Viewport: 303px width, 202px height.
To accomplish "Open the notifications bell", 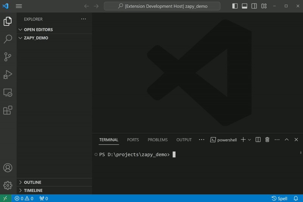I will [296, 199].
